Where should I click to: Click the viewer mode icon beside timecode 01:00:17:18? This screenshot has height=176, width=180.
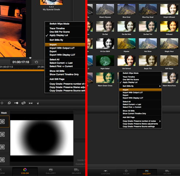pos(36,62)
